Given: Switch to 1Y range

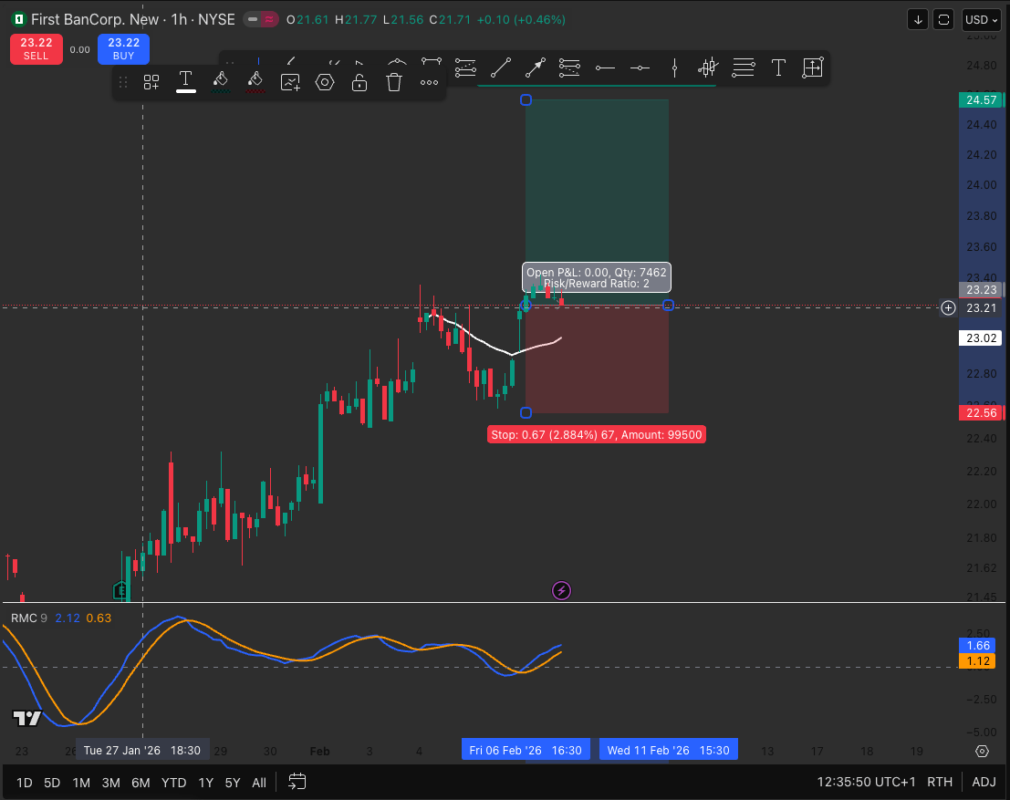Looking at the screenshot, I should point(205,783).
